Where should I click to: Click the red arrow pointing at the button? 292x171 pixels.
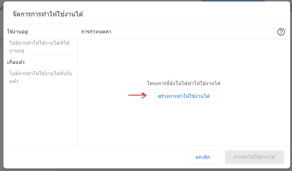point(137,96)
